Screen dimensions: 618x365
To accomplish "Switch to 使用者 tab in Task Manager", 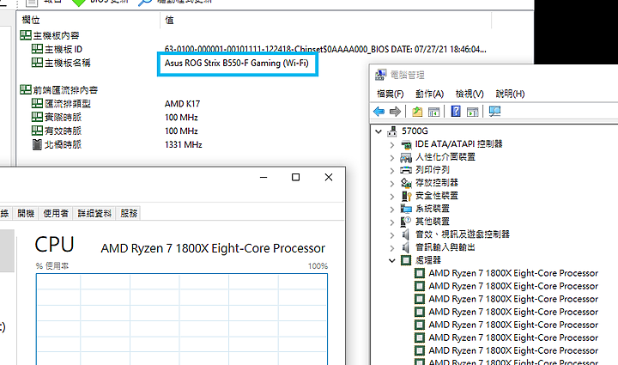I will pyautogui.click(x=56, y=214).
